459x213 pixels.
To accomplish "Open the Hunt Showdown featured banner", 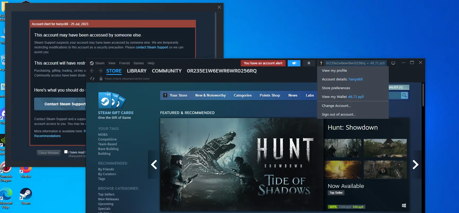I will 242,164.
